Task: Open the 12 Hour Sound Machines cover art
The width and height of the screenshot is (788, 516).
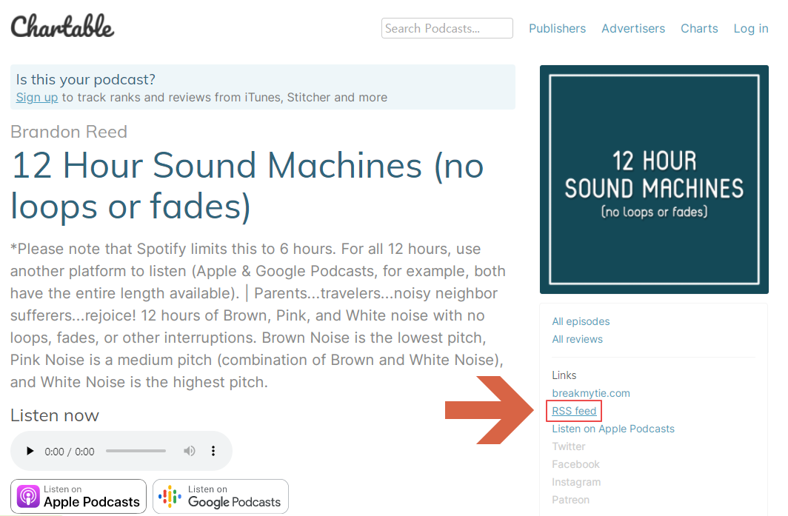Action: click(654, 179)
